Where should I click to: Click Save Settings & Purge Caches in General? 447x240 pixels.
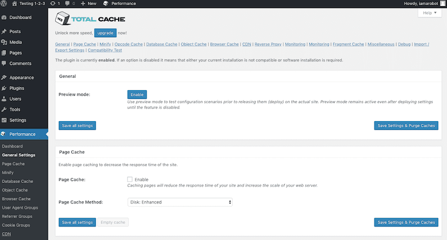click(406, 126)
